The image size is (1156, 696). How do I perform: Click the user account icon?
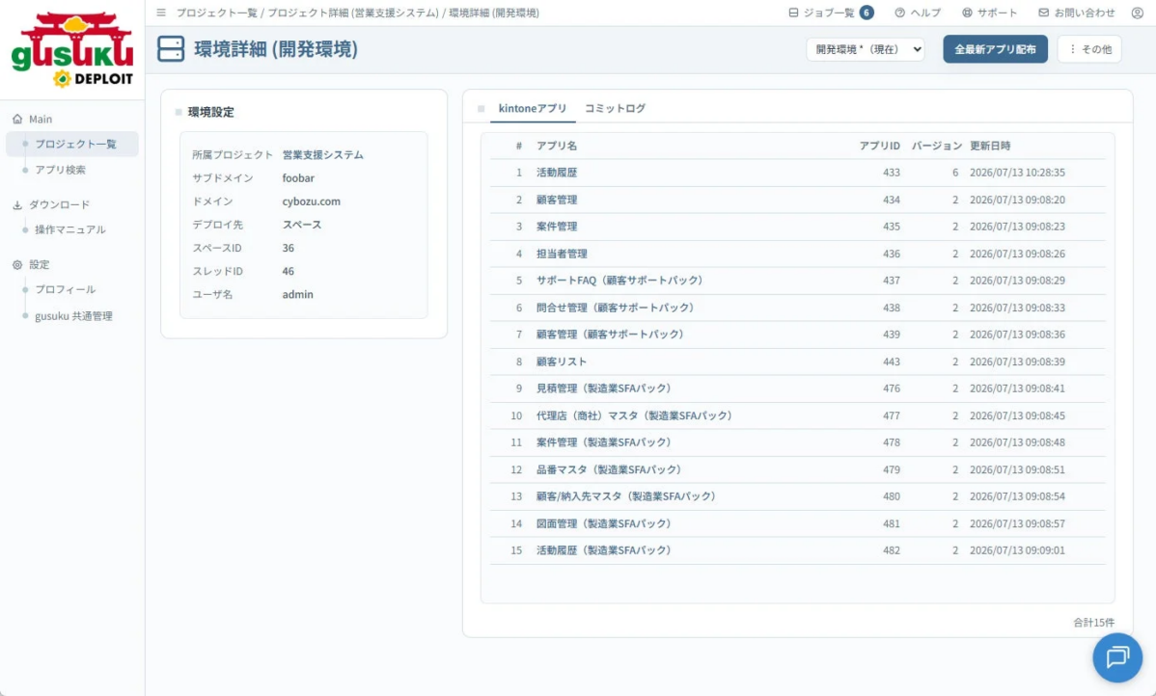[1137, 13]
